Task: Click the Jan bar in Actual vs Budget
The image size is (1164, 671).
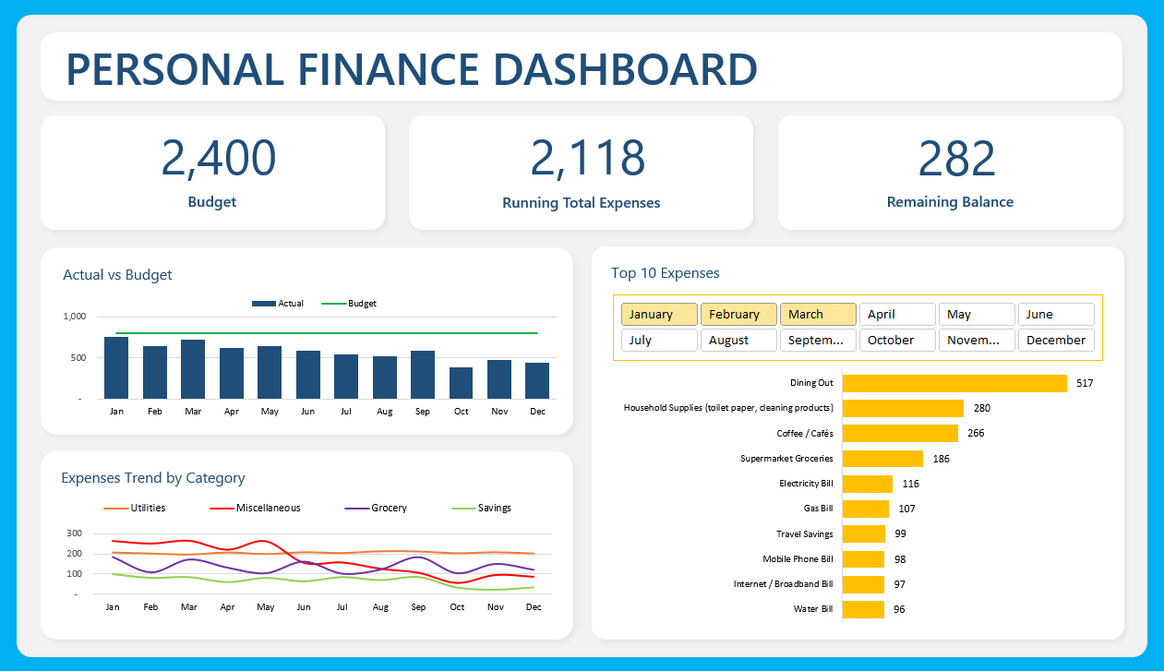Action: click(116, 367)
